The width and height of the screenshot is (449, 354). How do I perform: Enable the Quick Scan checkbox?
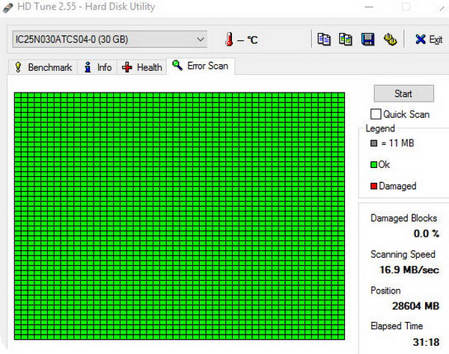click(x=376, y=114)
